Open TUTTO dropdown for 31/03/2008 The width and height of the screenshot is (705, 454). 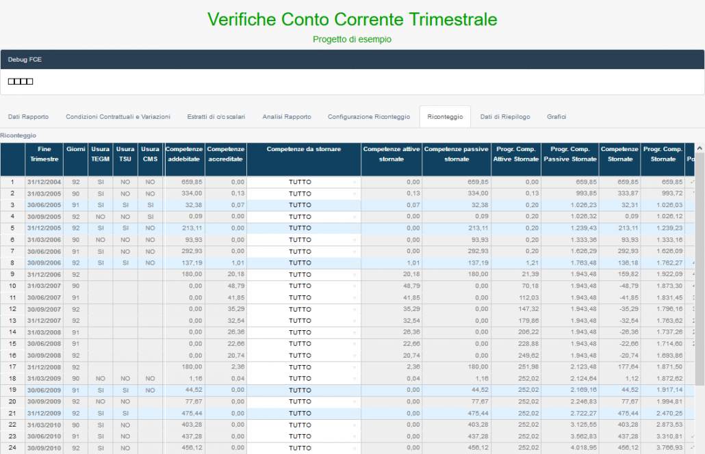pyautogui.click(x=304, y=332)
